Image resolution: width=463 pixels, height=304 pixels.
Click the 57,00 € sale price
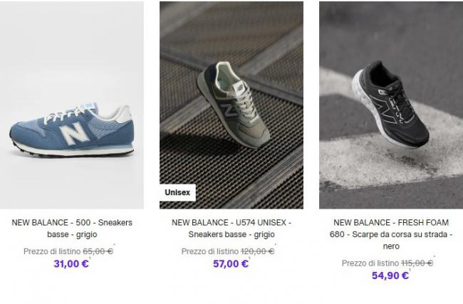pyautogui.click(x=231, y=263)
